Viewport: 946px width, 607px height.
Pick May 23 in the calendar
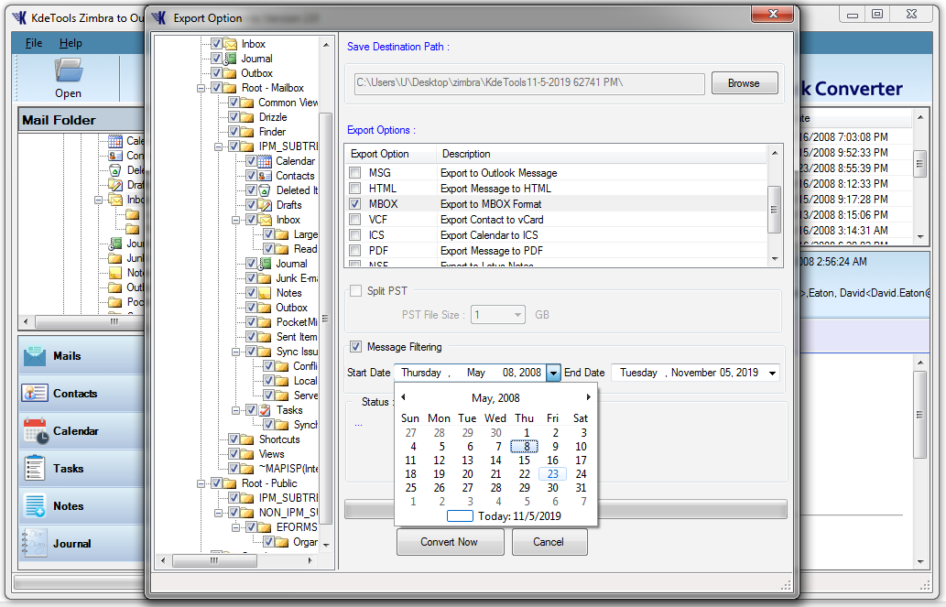pos(553,474)
